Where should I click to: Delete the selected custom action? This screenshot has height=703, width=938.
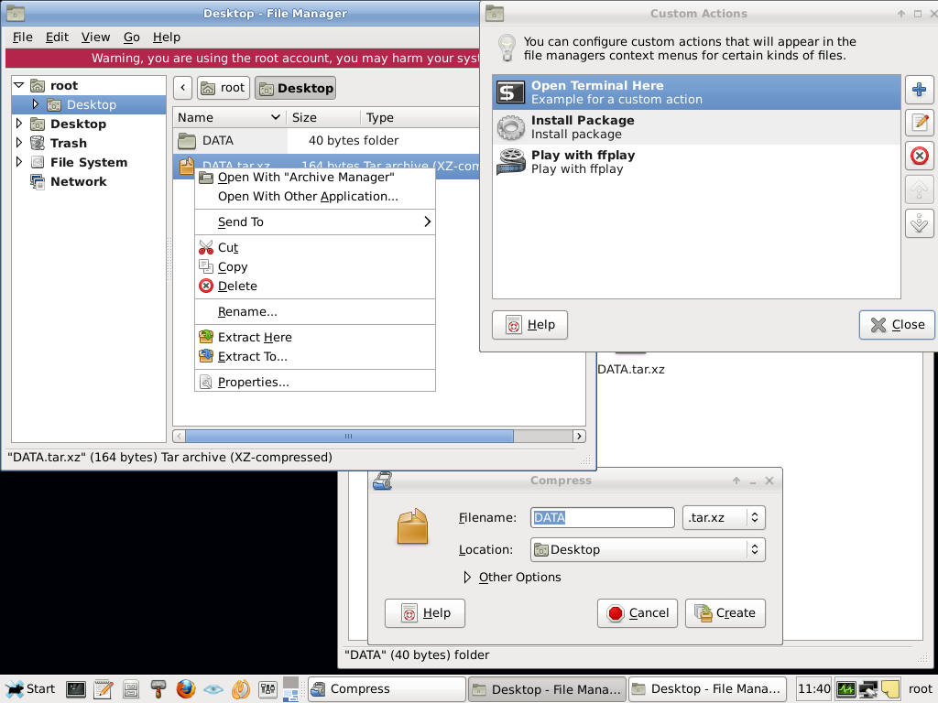(919, 156)
